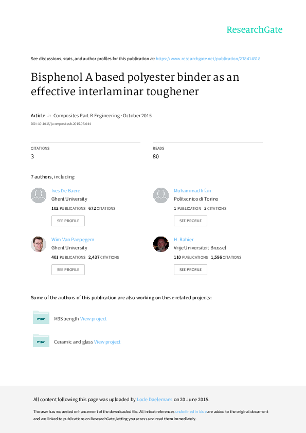Click the article title text
The image size is (306, 433).
[135, 84]
